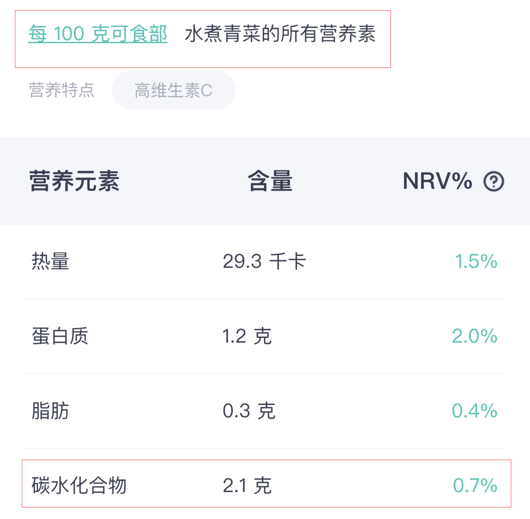Click the 2.1 克 carbohydrate value
The height and width of the screenshot is (519, 530).
pyautogui.click(x=247, y=486)
